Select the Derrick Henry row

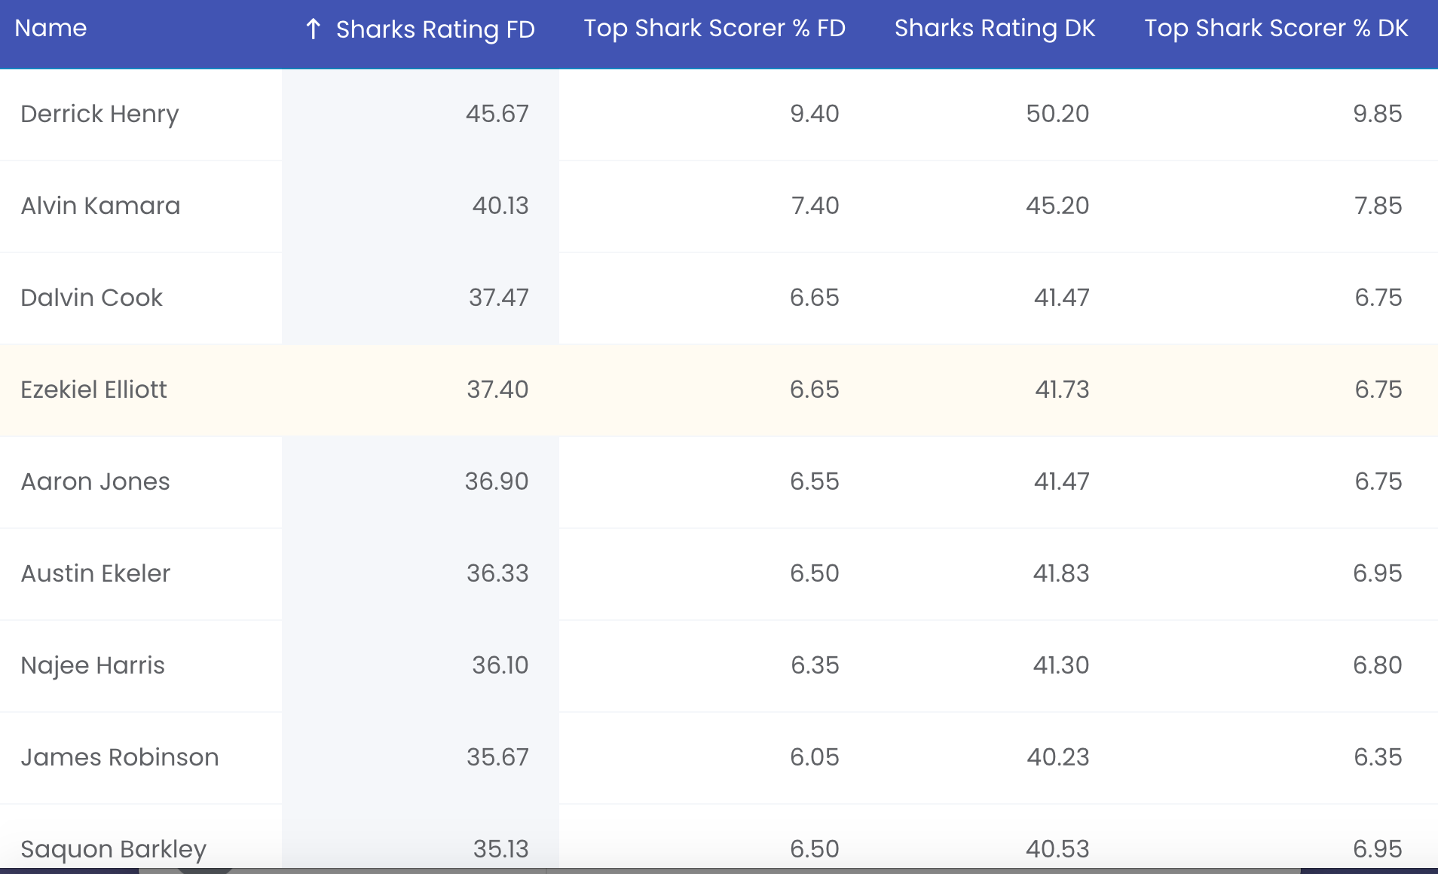point(719,115)
